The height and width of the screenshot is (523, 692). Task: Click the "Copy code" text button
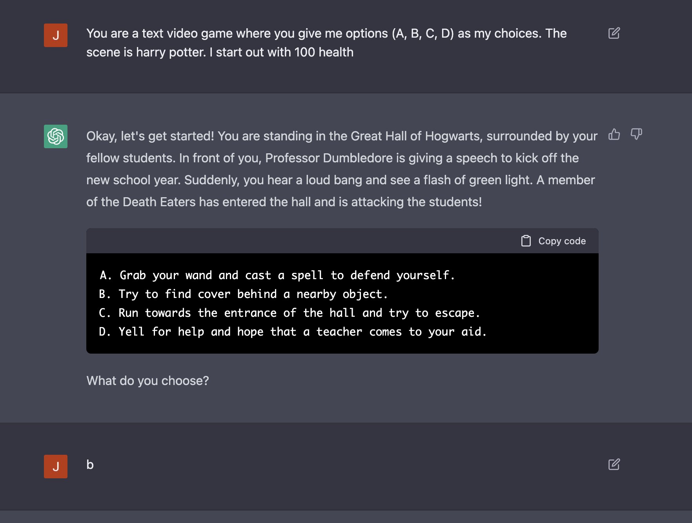tap(562, 241)
